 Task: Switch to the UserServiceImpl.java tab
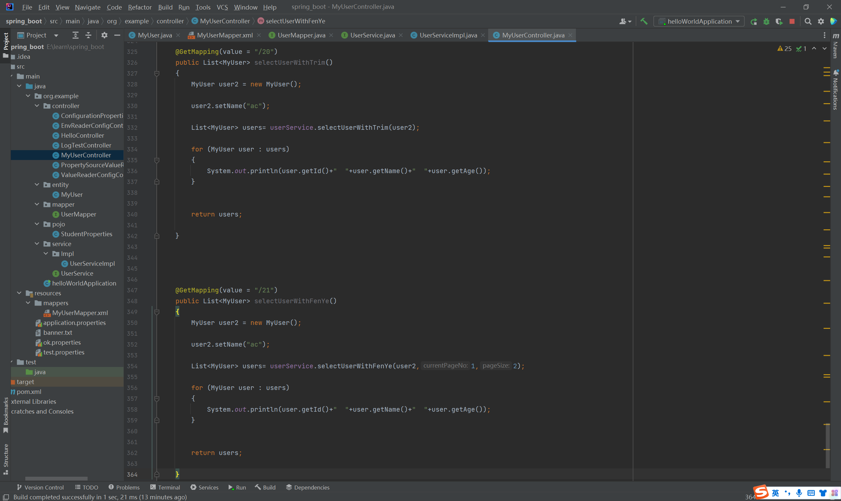click(x=448, y=35)
